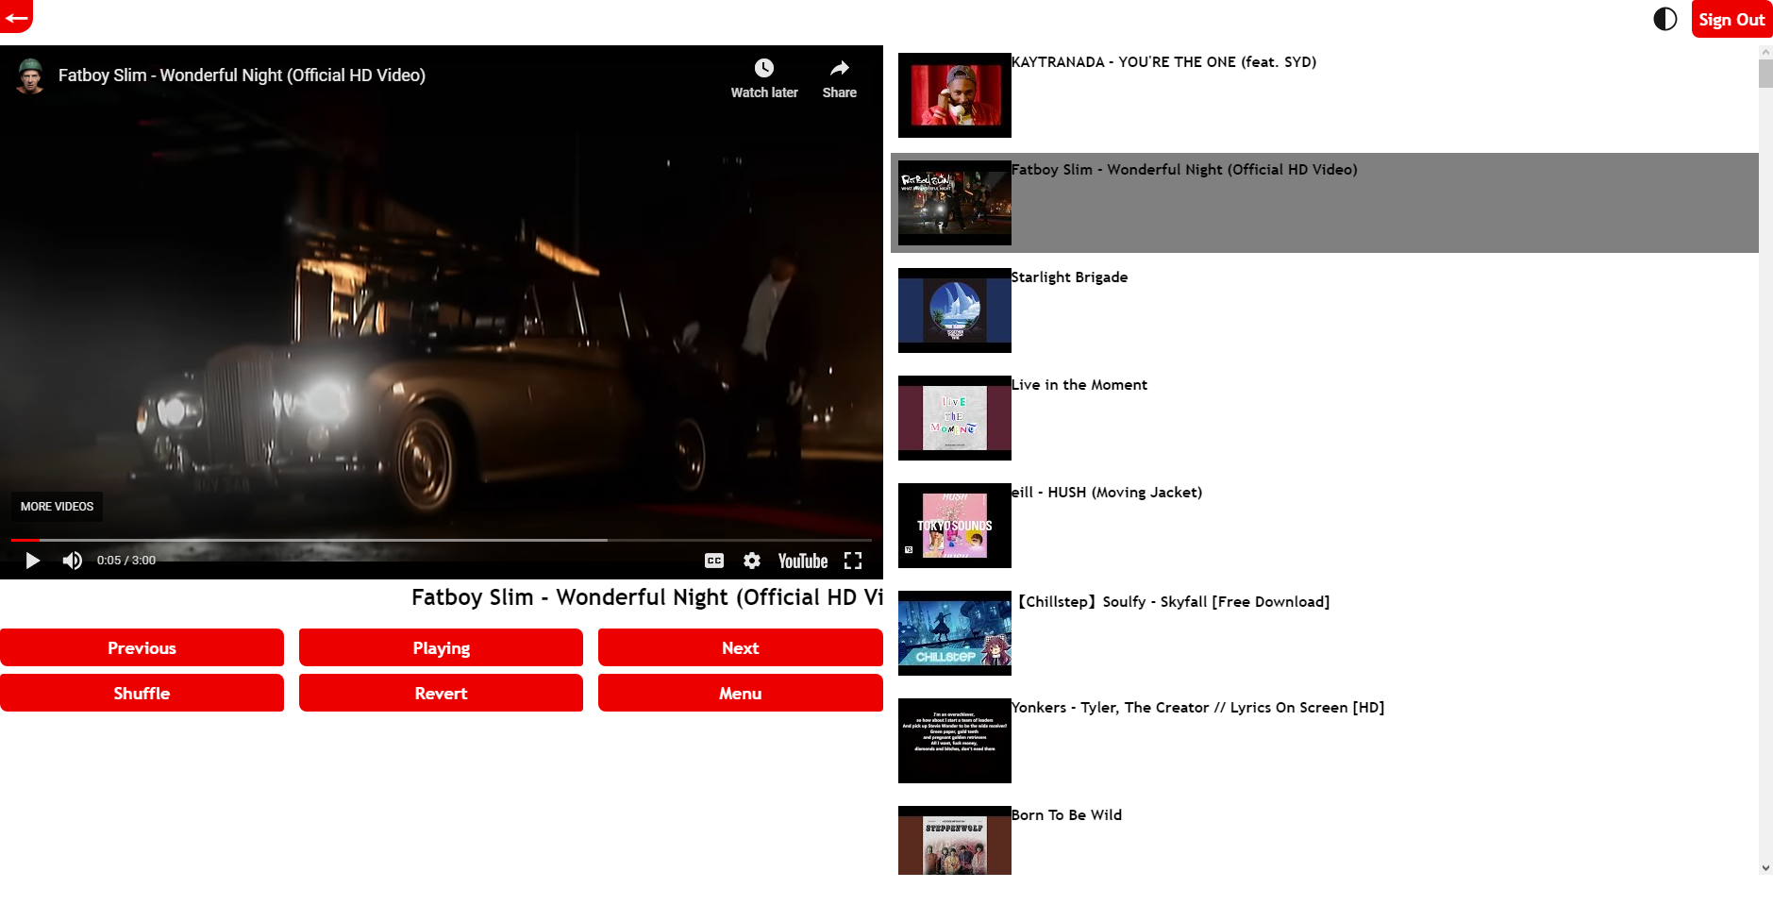Seek using the video progress bar
This screenshot has height=922, width=1773.
point(442,540)
